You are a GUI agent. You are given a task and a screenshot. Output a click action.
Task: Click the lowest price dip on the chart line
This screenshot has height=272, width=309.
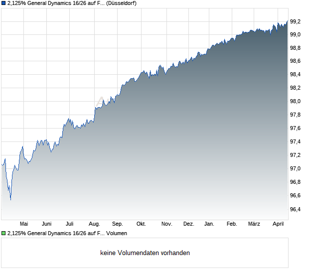click(10, 200)
